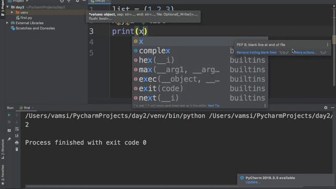This screenshot has height=189, width=336.
Task: Select the 'first' Run tab
Action: click(x=26, y=108)
